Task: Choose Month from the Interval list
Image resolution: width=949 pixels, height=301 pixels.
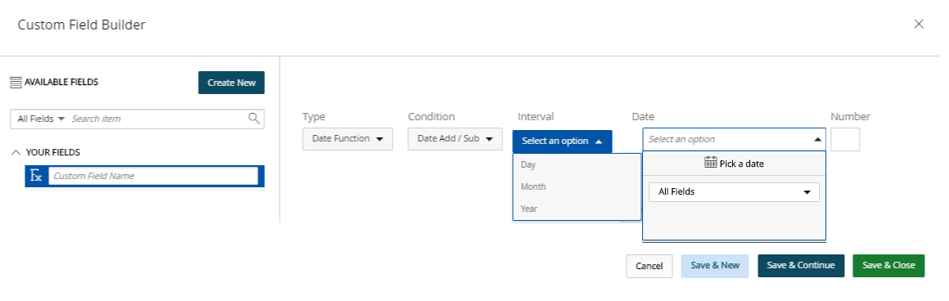Action: [576, 186]
